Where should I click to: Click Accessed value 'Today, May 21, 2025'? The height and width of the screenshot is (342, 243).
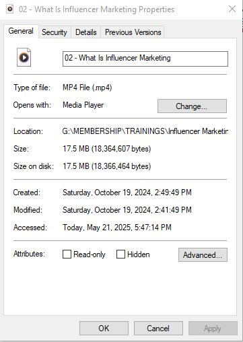pos(97,228)
